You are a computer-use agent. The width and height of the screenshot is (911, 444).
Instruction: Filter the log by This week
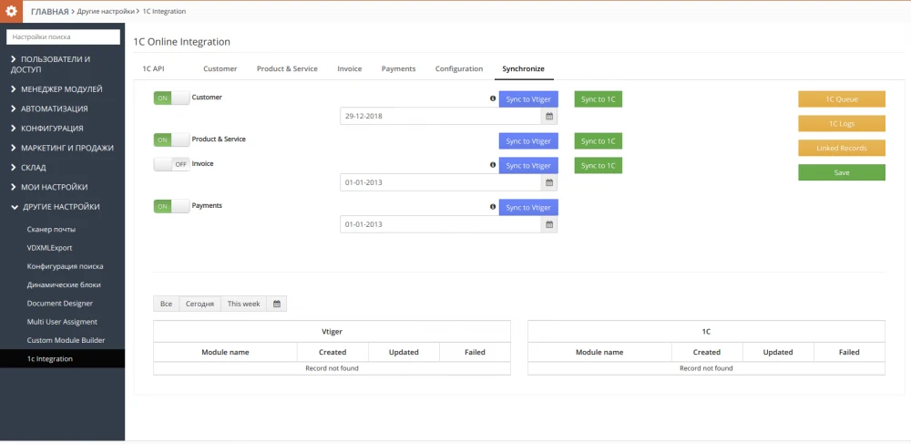tap(244, 304)
